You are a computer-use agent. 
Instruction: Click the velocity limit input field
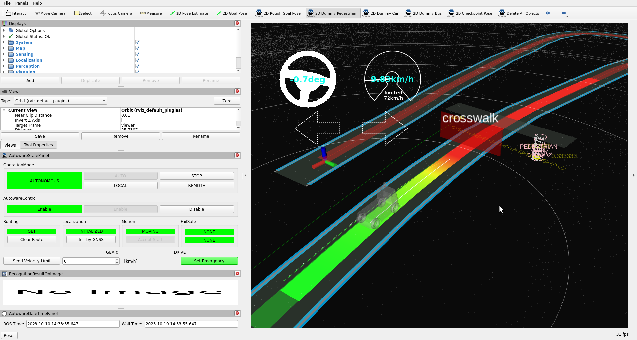point(89,261)
